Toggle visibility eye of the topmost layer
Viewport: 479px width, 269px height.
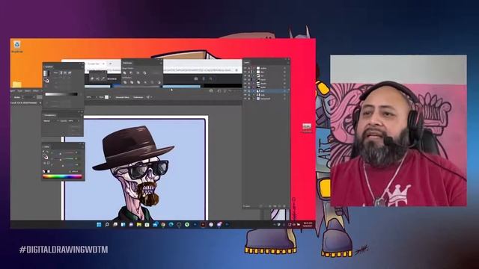click(x=245, y=68)
